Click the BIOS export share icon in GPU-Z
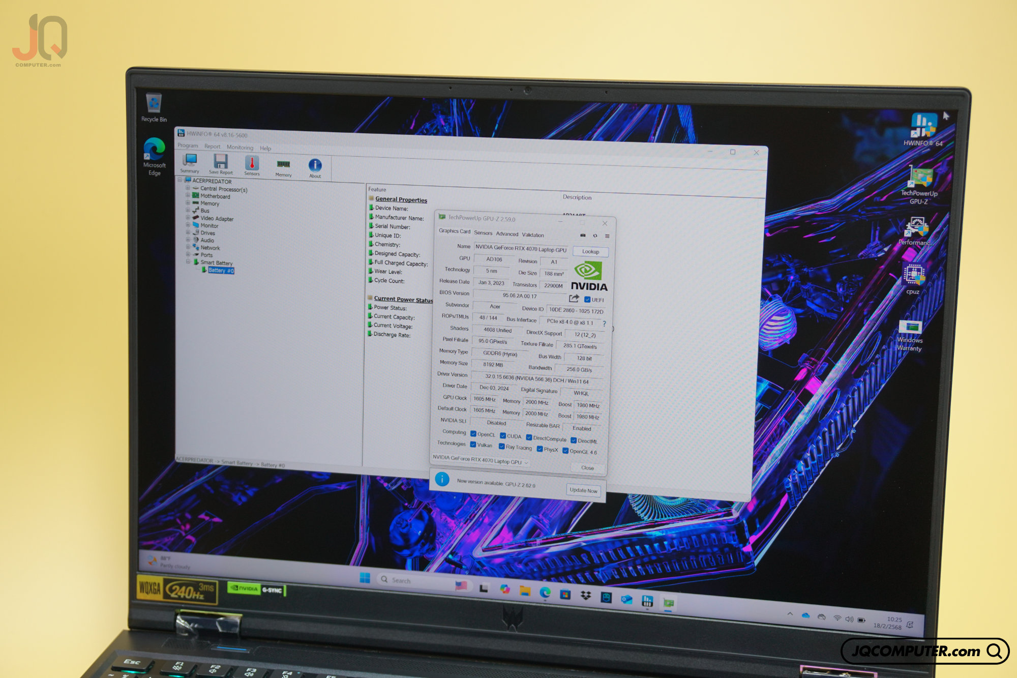The height and width of the screenshot is (678, 1017). (x=574, y=299)
